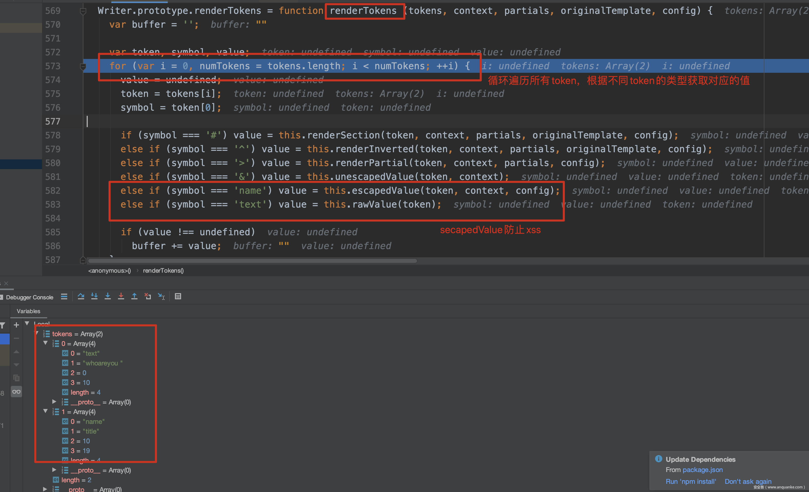Screen dimensions: 809x492
Task: Click the editor horizontal scrollbar
Action: point(252,261)
